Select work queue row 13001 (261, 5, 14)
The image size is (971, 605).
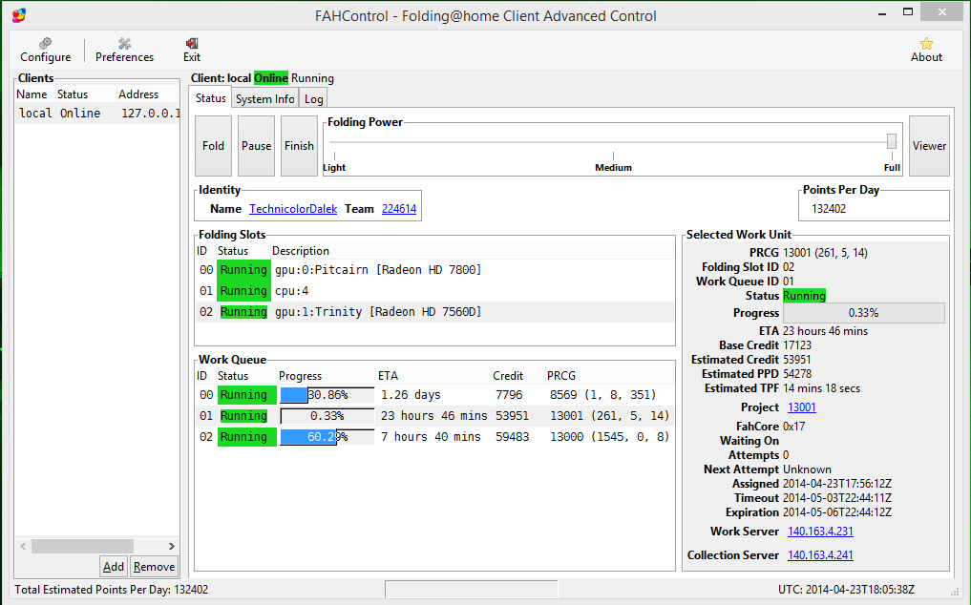tap(434, 416)
